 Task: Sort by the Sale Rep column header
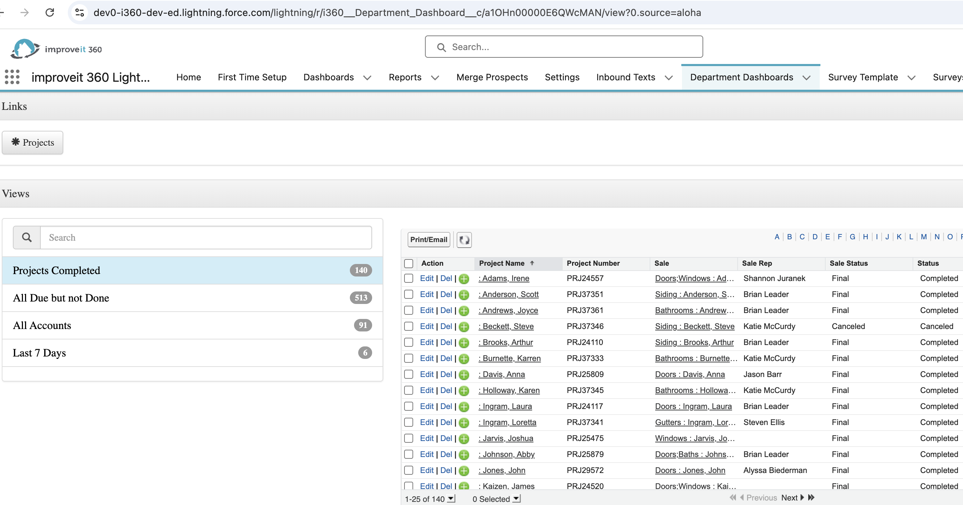click(757, 263)
